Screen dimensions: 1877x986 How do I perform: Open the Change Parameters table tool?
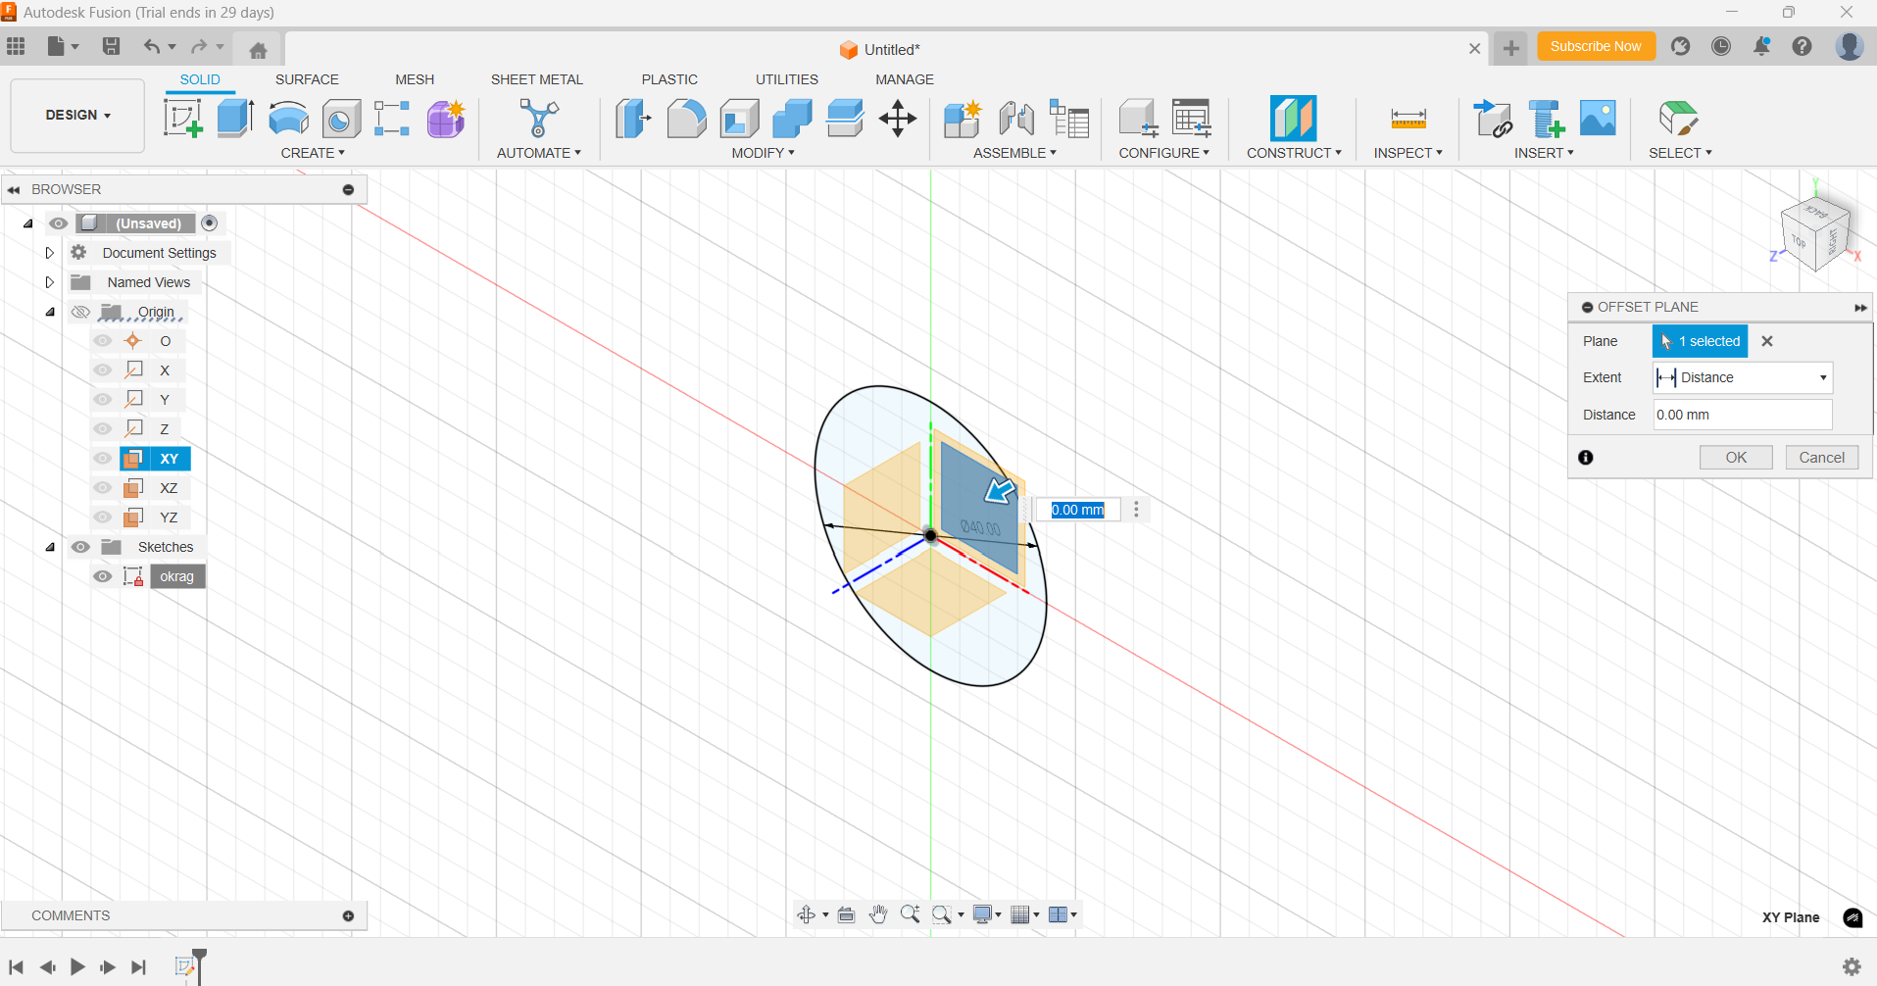point(1191,119)
